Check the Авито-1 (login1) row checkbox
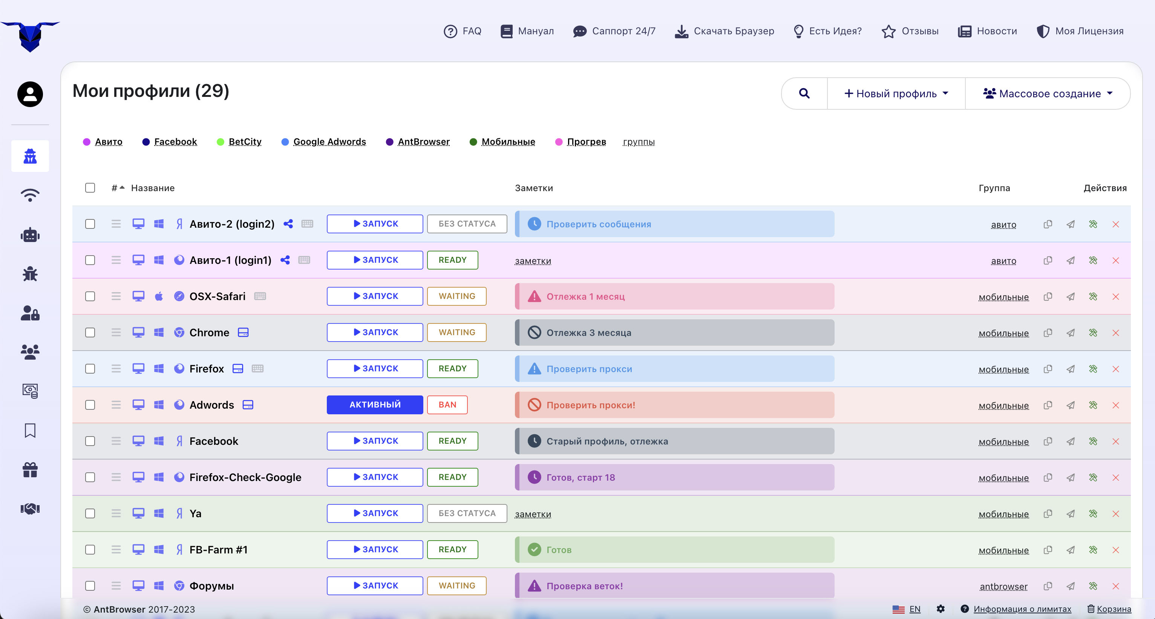Image resolution: width=1155 pixels, height=619 pixels. (90, 260)
